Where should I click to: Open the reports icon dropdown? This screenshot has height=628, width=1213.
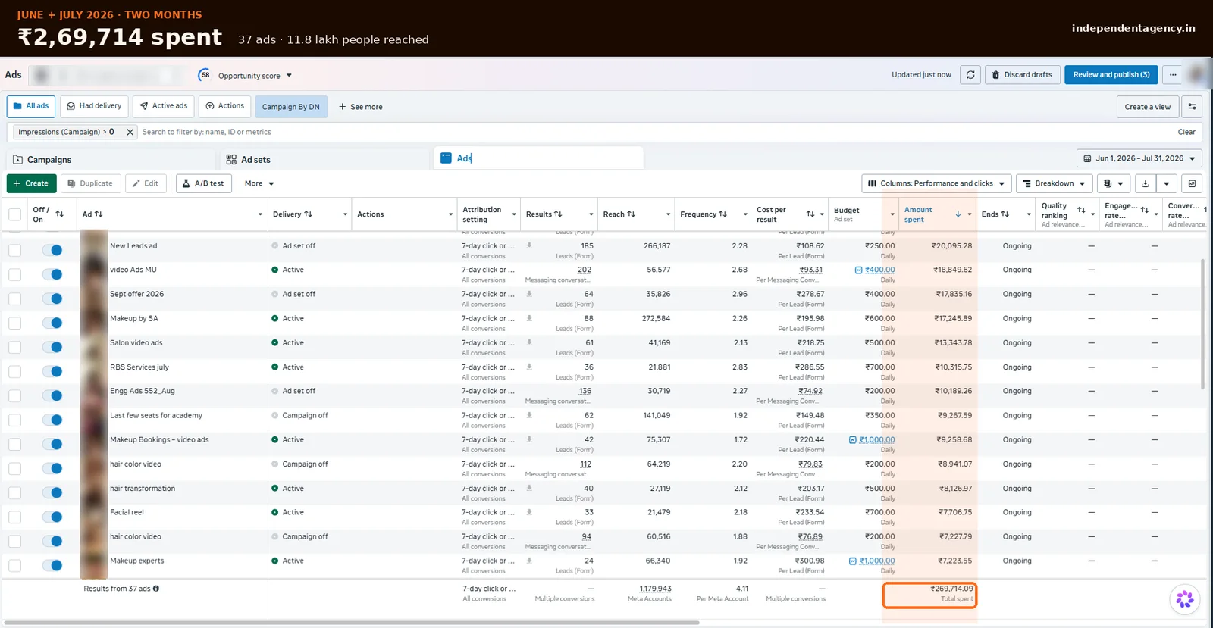(1113, 183)
